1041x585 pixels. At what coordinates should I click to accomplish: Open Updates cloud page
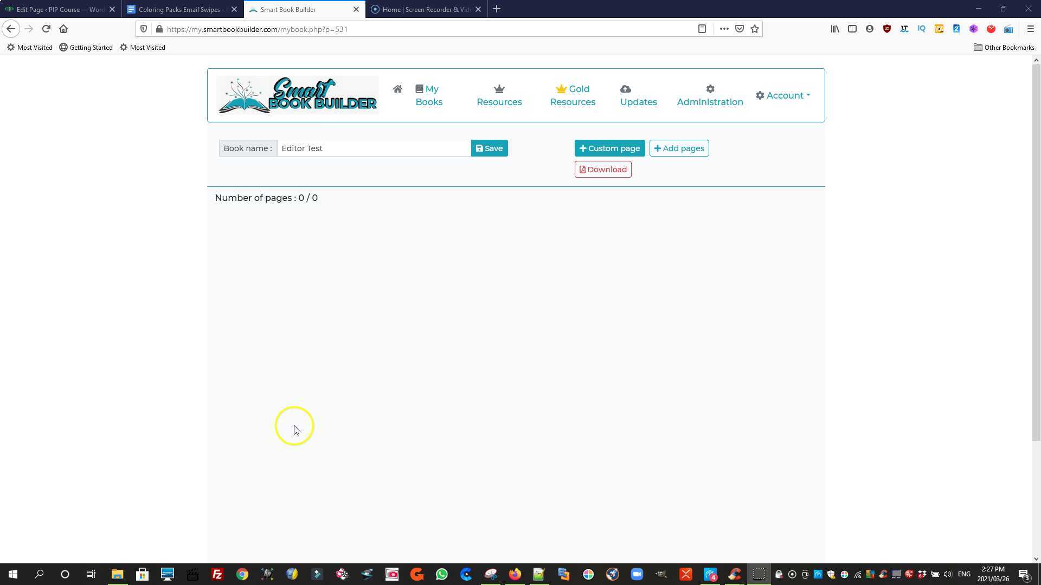[638, 95]
